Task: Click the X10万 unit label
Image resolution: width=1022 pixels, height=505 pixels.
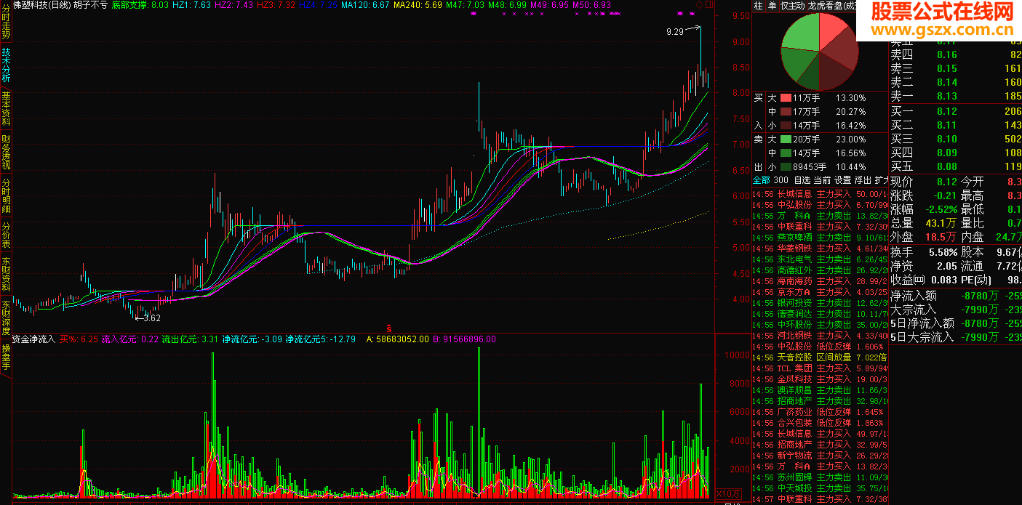Action: (727, 494)
